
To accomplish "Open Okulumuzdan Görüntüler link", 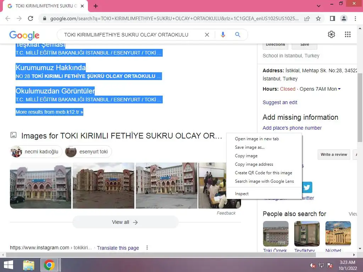I will click(x=55, y=91).
